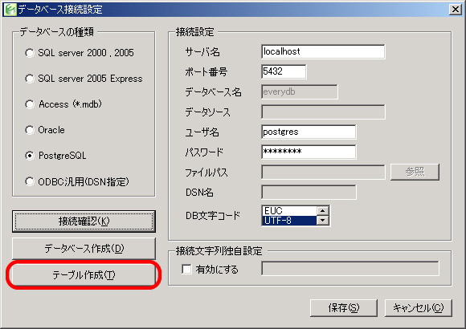Screen dimensions: 466x329
Task: Click データベース作成(D) button
Action: 84,249
